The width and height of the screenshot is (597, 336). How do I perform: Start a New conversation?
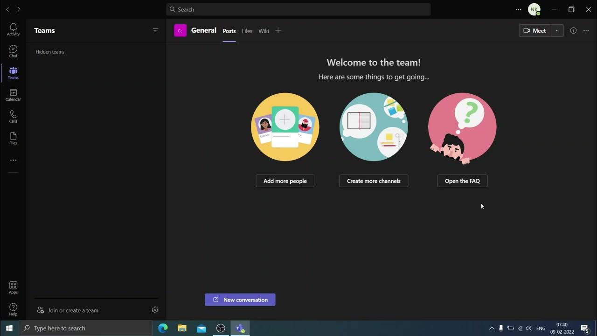tap(240, 300)
